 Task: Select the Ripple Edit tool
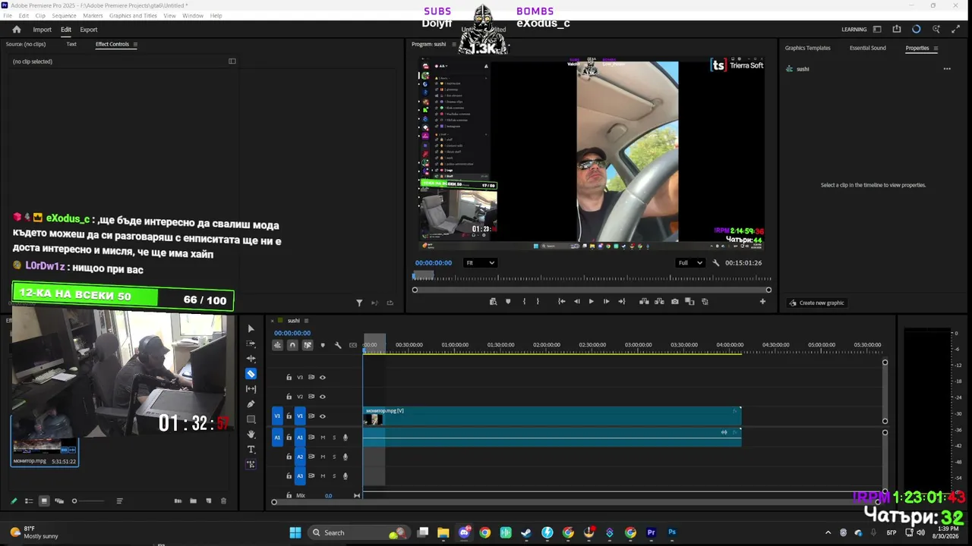pos(251,359)
